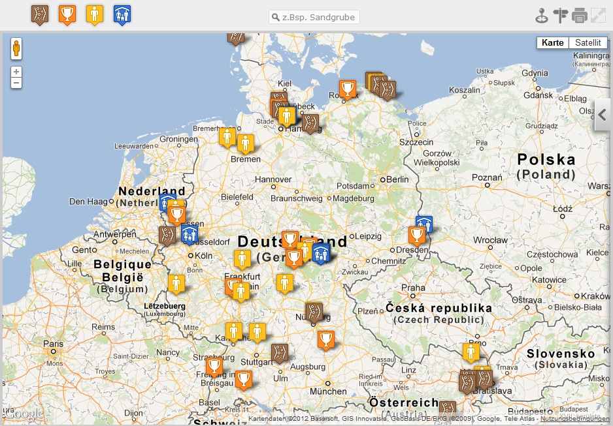This screenshot has height=426, width=613.
Task: Focus the 'z.Bsp. Sandgrube' search field
Action: pos(314,17)
